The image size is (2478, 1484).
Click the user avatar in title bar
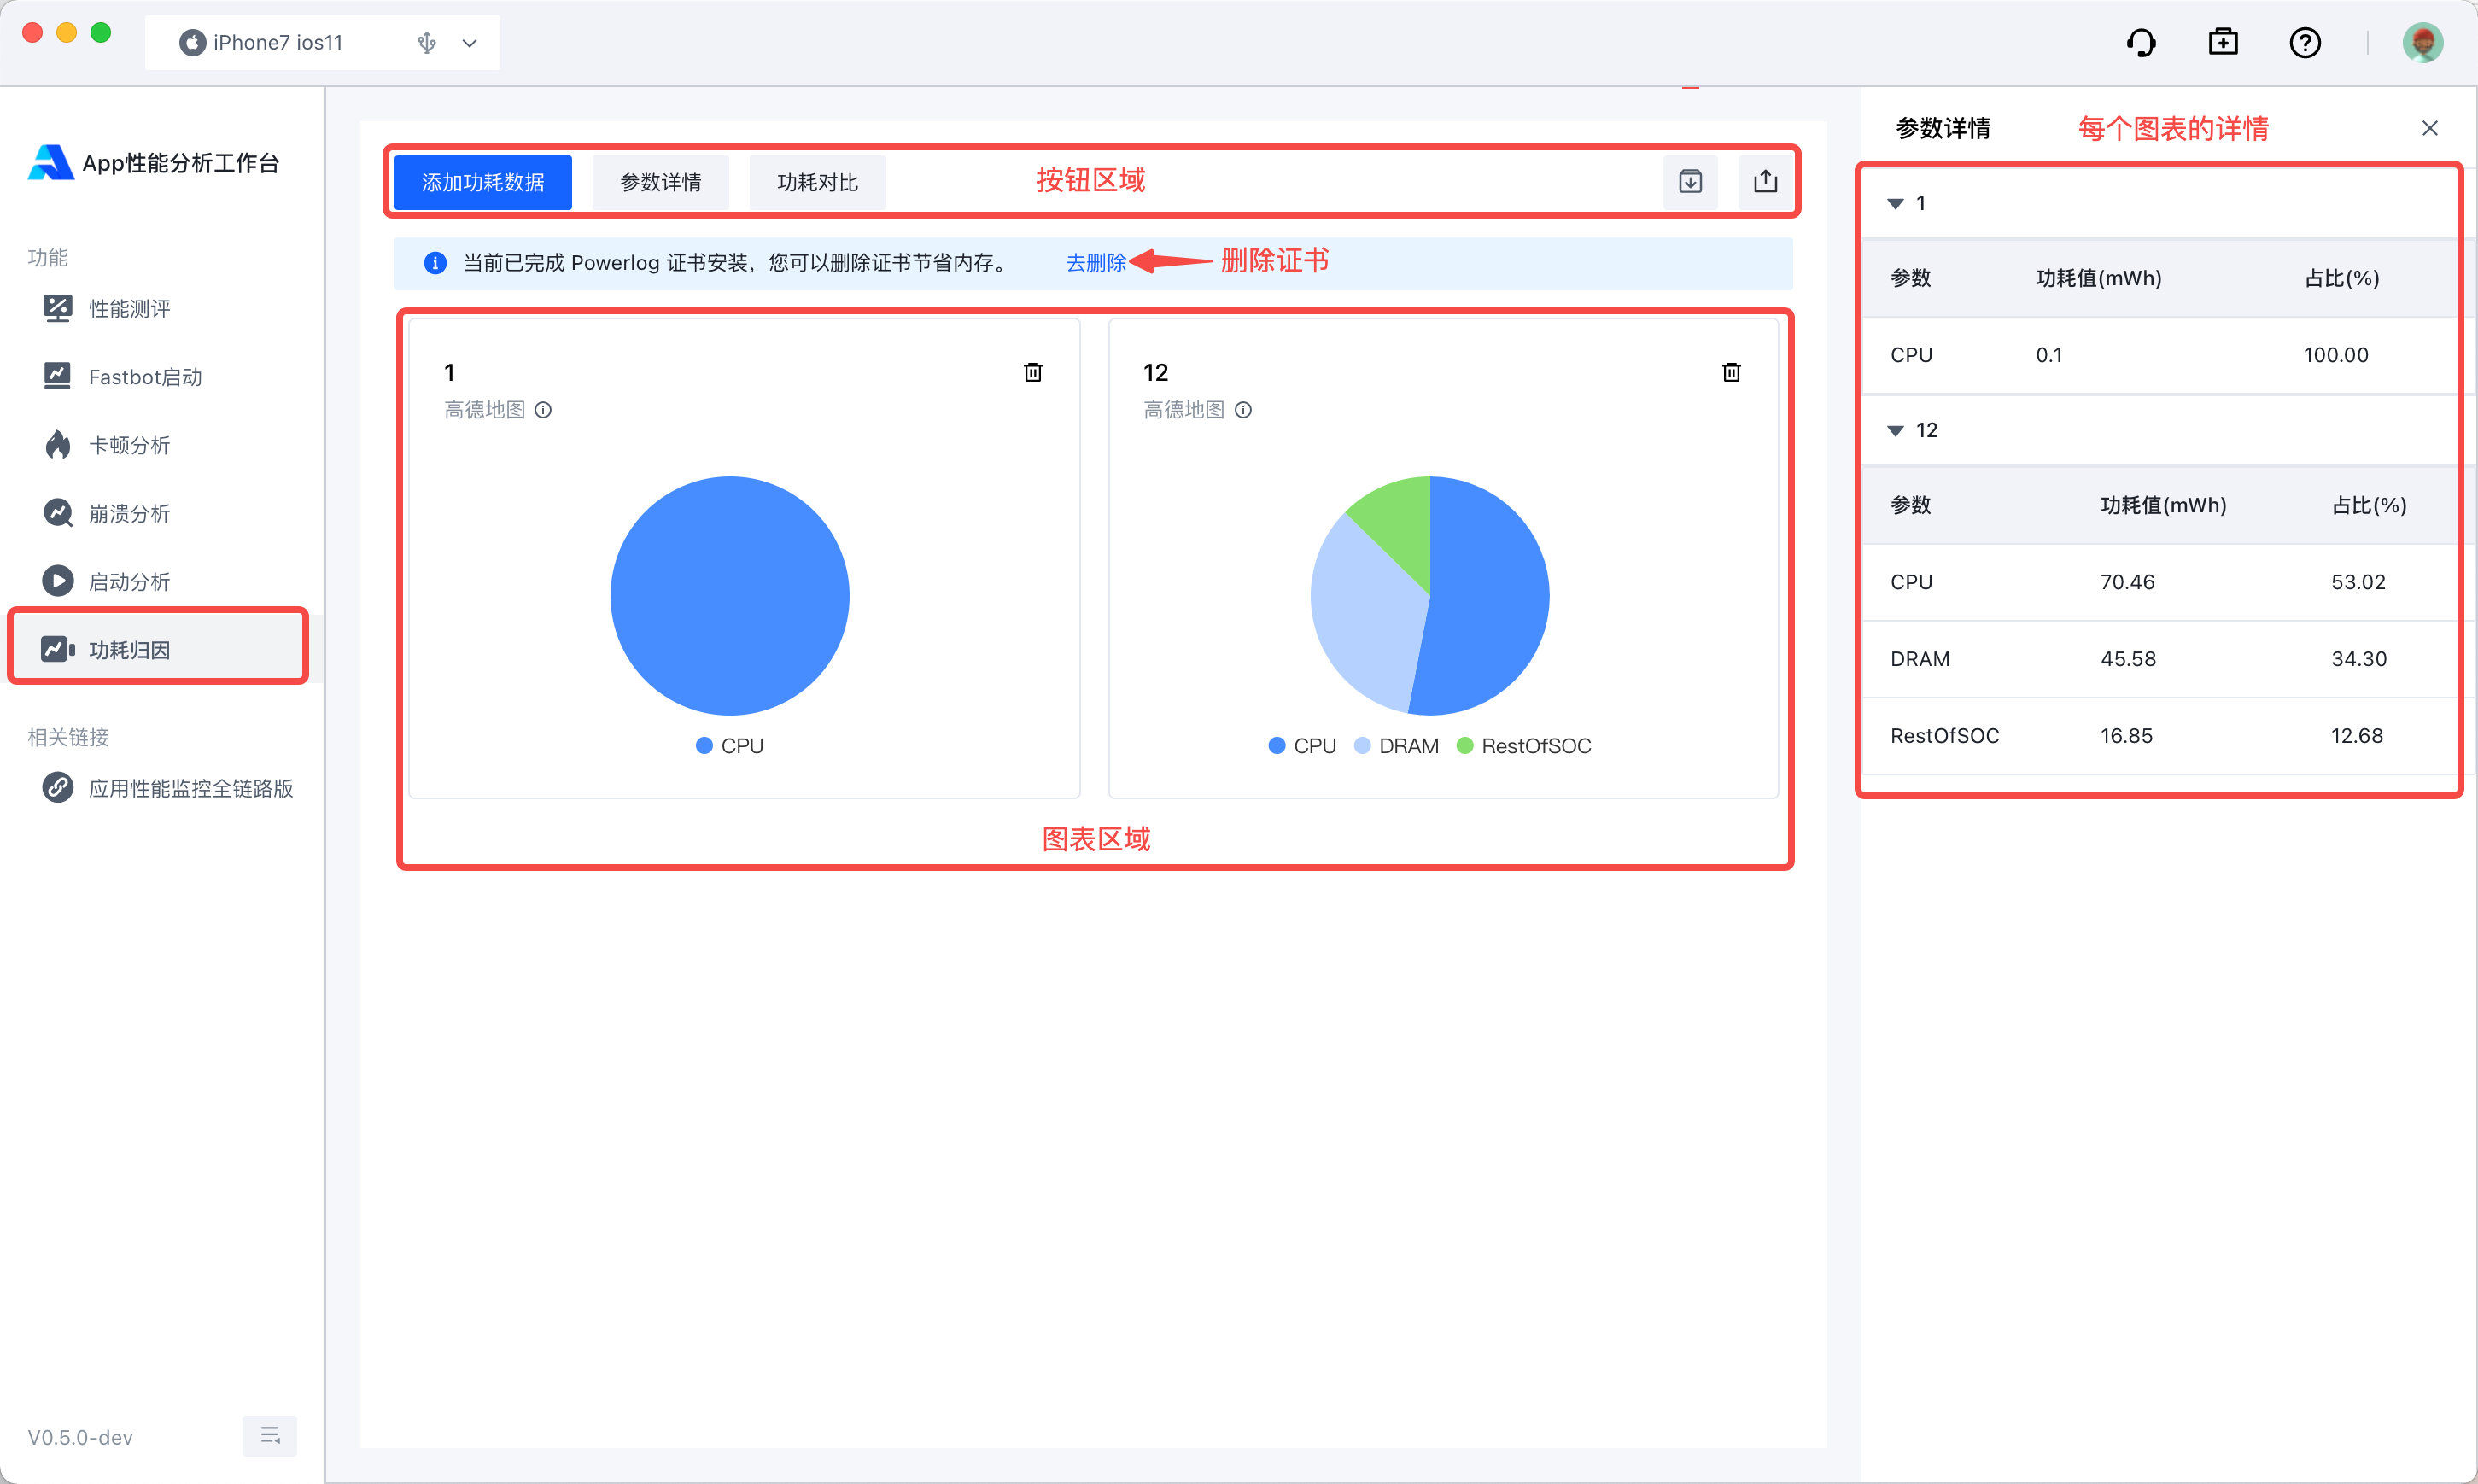point(2422,43)
